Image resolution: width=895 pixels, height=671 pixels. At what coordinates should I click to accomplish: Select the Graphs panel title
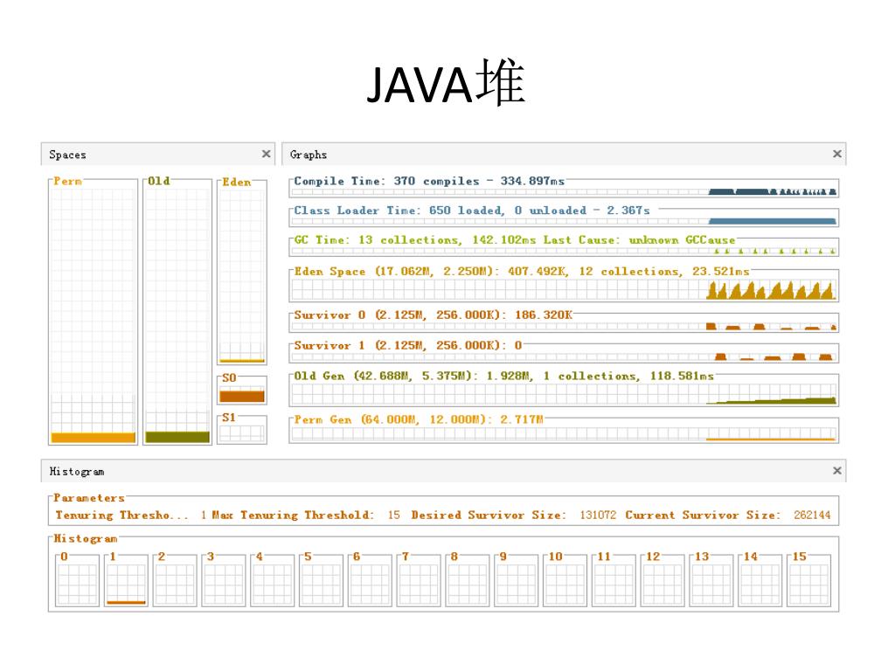tap(309, 155)
